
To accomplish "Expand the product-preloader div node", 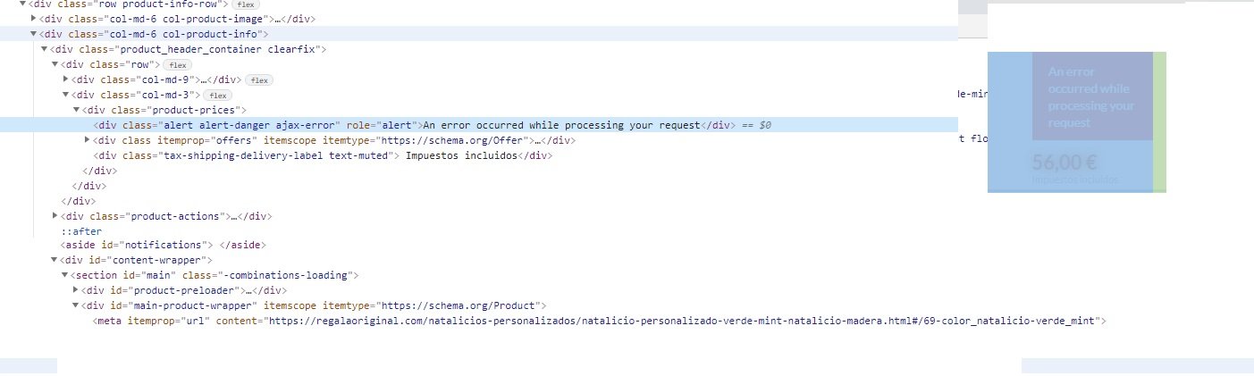I will tap(77, 290).
